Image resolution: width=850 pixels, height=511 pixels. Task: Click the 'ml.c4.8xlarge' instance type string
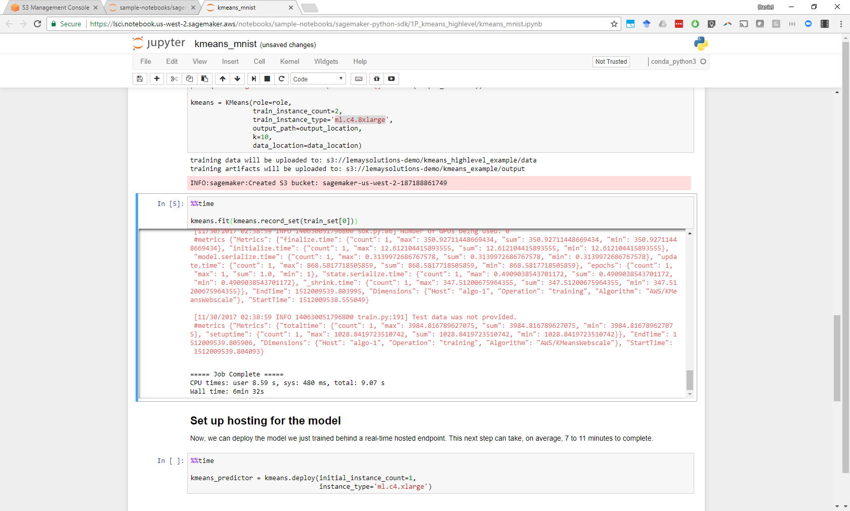point(360,120)
